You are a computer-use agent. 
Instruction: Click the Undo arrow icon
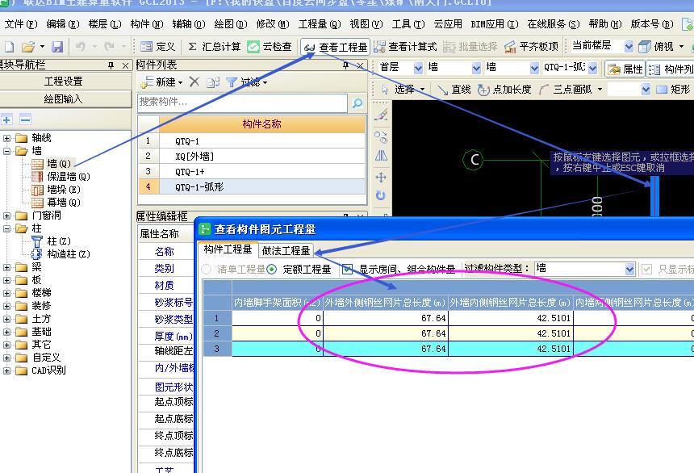point(80,47)
